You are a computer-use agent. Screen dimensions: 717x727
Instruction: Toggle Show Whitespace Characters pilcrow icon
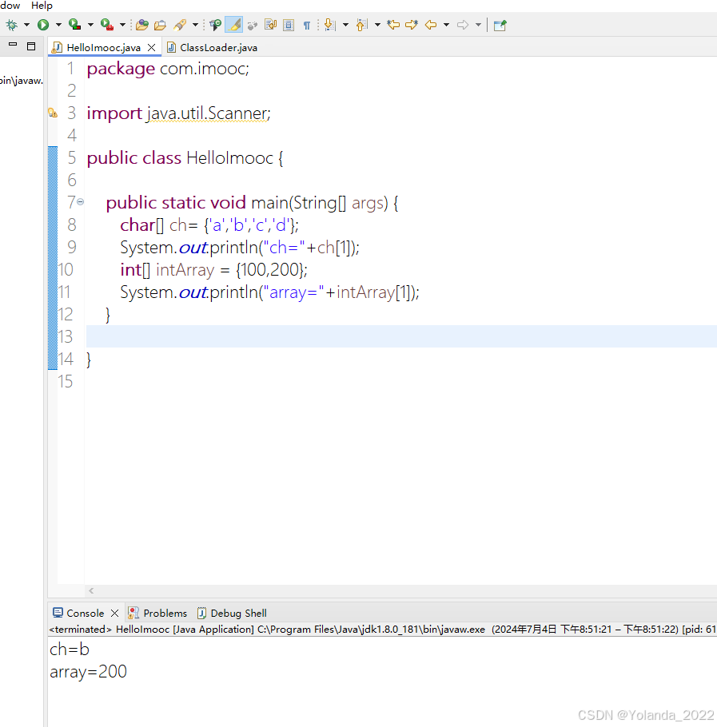click(307, 26)
